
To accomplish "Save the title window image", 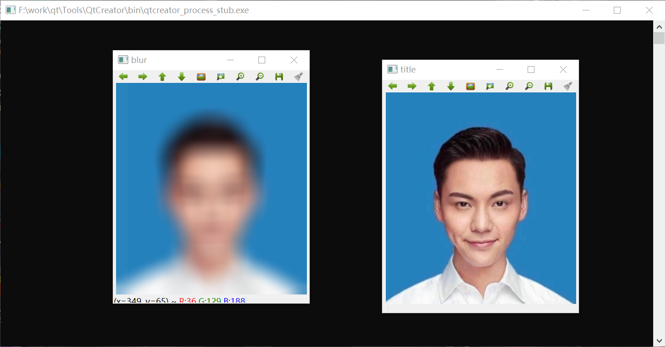I will pos(549,86).
